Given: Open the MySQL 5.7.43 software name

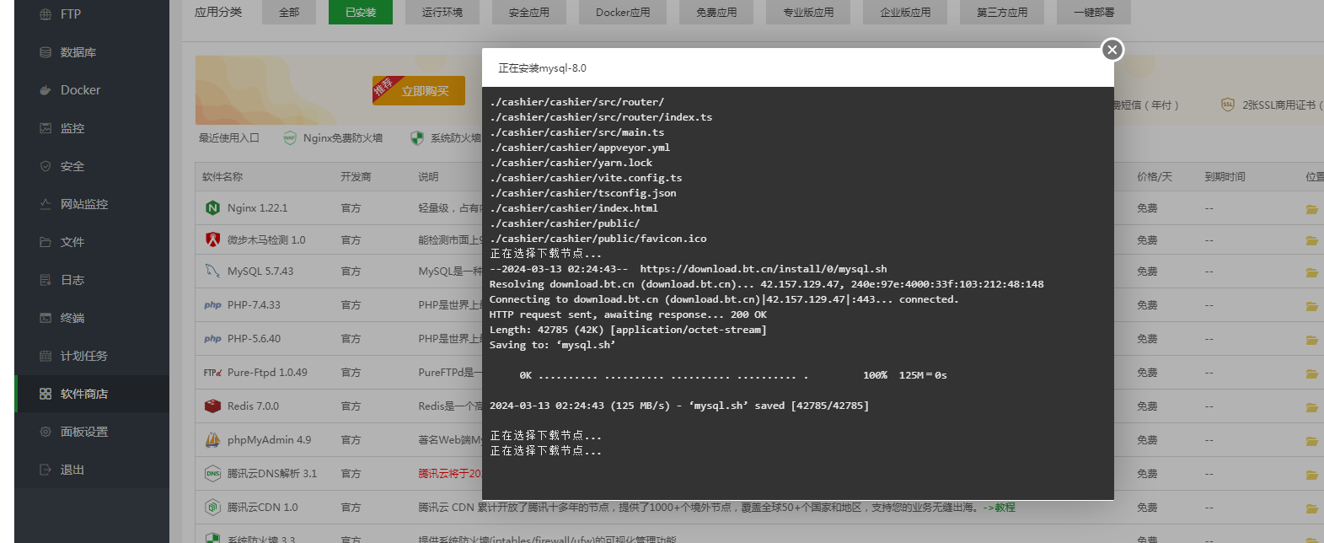Looking at the screenshot, I should point(260,271).
